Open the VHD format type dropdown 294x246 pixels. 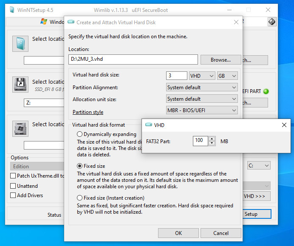[x=202, y=76]
